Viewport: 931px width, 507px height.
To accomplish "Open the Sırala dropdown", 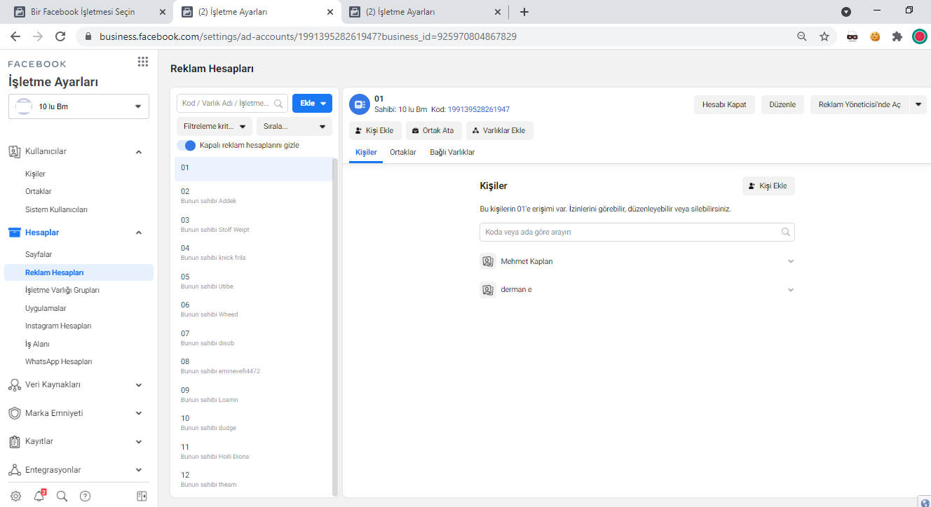I will pos(294,127).
